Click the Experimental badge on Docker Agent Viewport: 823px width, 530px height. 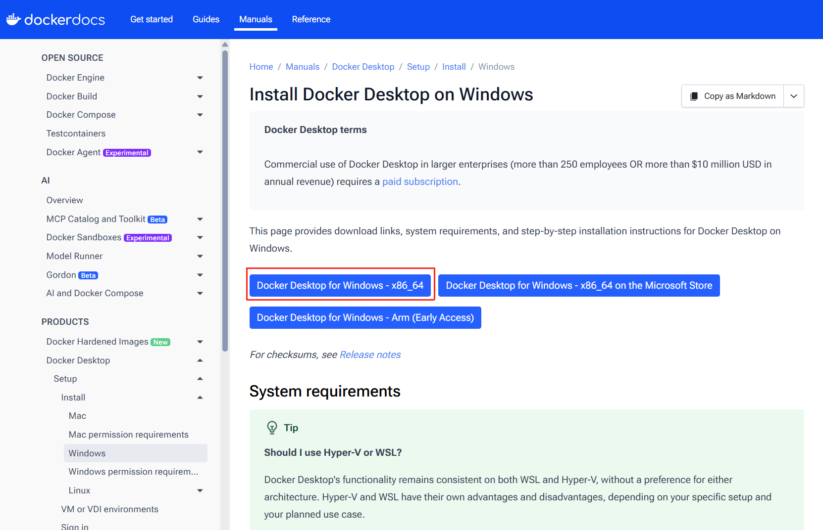[127, 153]
